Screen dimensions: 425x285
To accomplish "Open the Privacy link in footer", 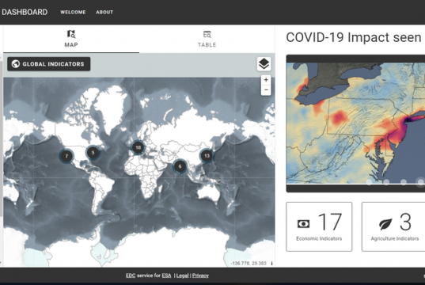I will (200, 275).
